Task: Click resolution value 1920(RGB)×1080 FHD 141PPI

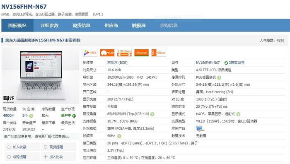Action: (132, 77)
